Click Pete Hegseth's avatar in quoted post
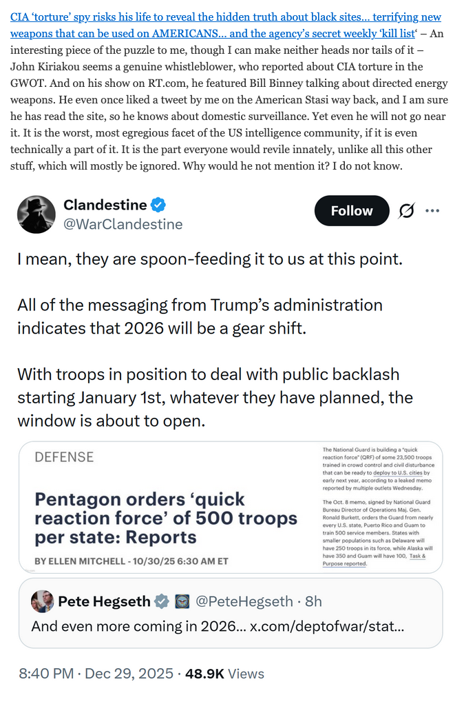 (x=43, y=601)
